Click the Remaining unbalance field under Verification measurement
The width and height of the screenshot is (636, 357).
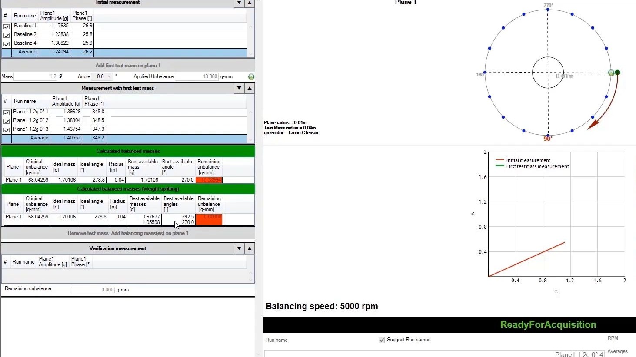[x=93, y=290]
